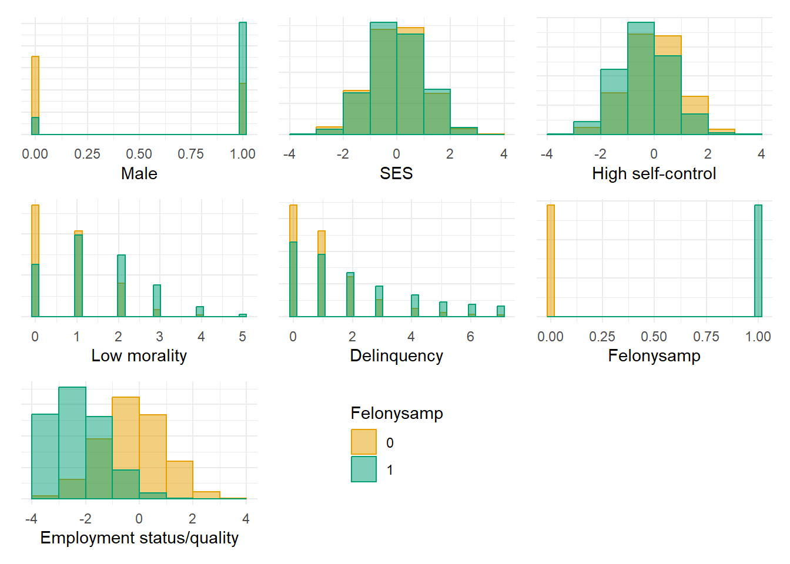Click the Delinquency axis title
The image size is (790, 564).
click(x=396, y=356)
